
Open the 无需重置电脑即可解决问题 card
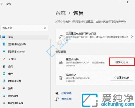pos(95,37)
